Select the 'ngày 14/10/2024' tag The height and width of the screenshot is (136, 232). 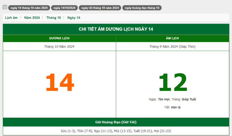pyautogui.click(x=64, y=8)
